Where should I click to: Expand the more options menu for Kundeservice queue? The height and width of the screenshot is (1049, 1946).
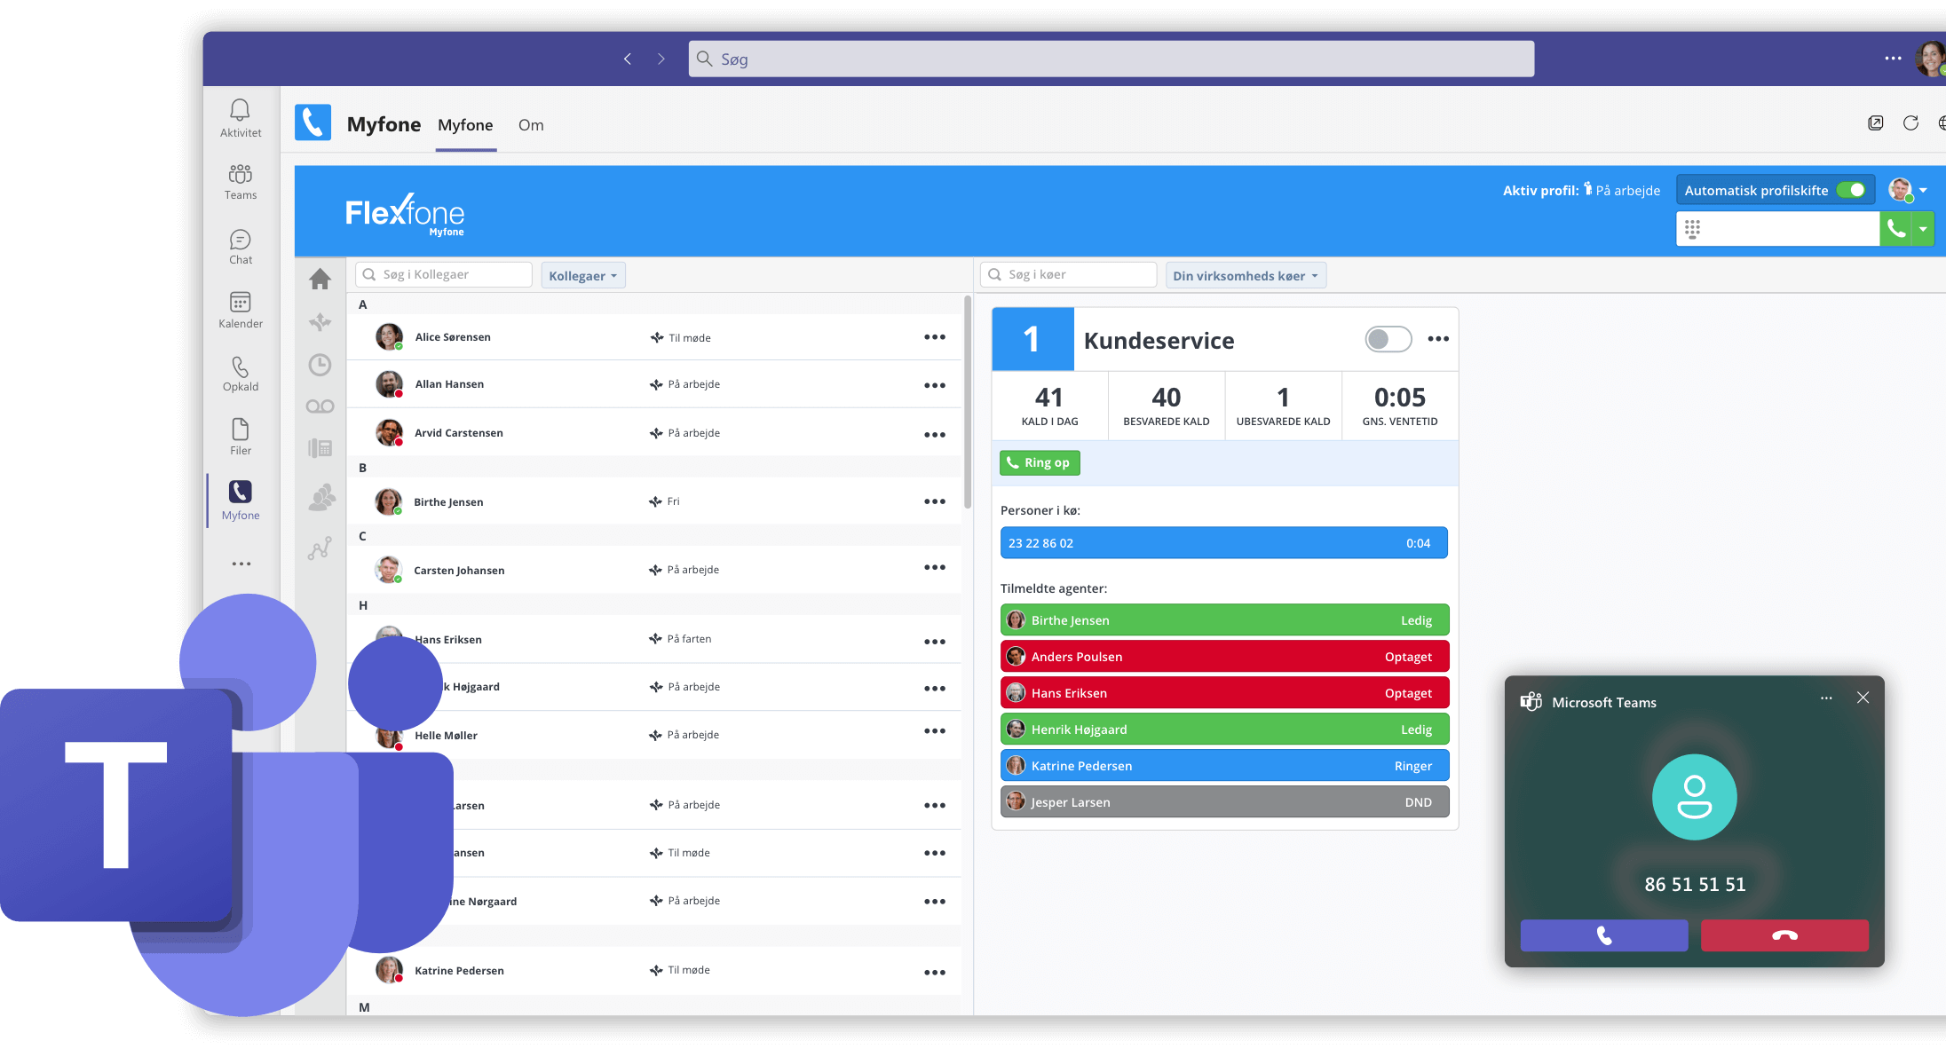[1438, 340]
